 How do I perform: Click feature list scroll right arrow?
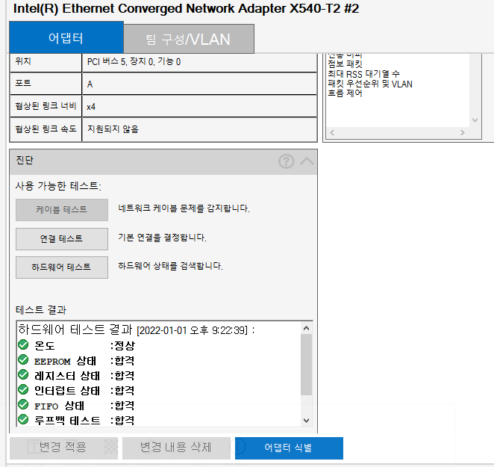462,132
